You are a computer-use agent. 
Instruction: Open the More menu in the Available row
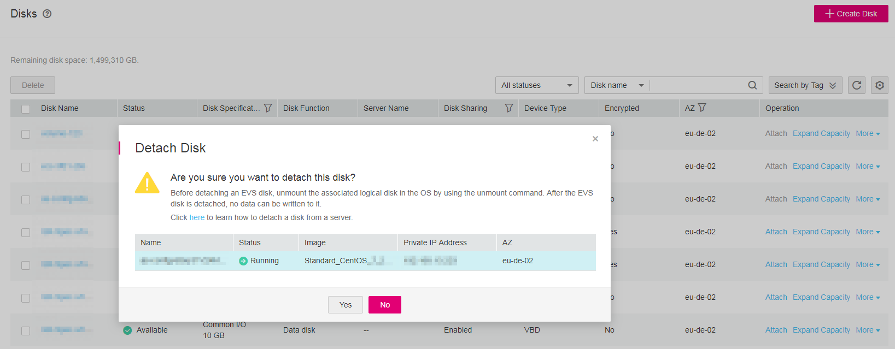(x=868, y=330)
